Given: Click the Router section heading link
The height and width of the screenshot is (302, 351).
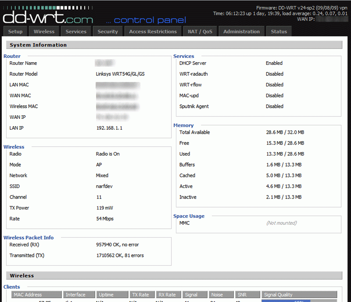Looking at the screenshot, I should click(x=12, y=56).
